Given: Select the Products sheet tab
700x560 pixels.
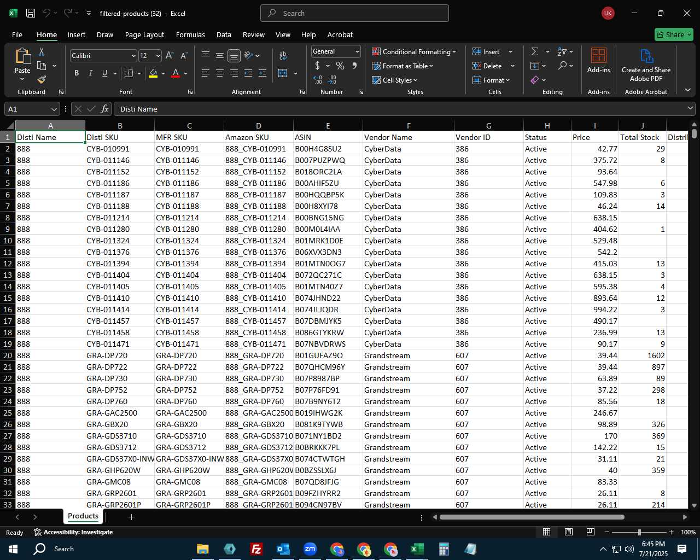Looking at the screenshot, I should (83, 516).
